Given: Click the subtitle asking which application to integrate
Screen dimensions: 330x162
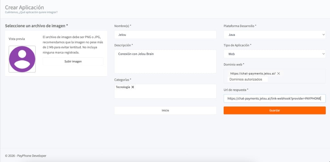Looking at the screenshot, I should [31, 12].
